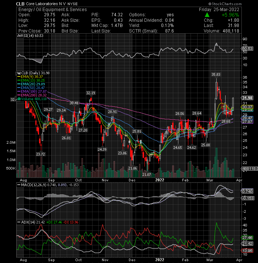Click the +5.96% percent change
The height and width of the screenshot is (263, 258).
point(230,15)
